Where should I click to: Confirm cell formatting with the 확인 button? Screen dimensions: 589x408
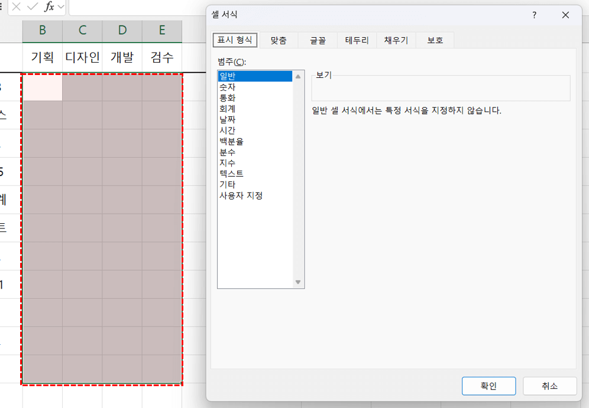click(x=488, y=386)
